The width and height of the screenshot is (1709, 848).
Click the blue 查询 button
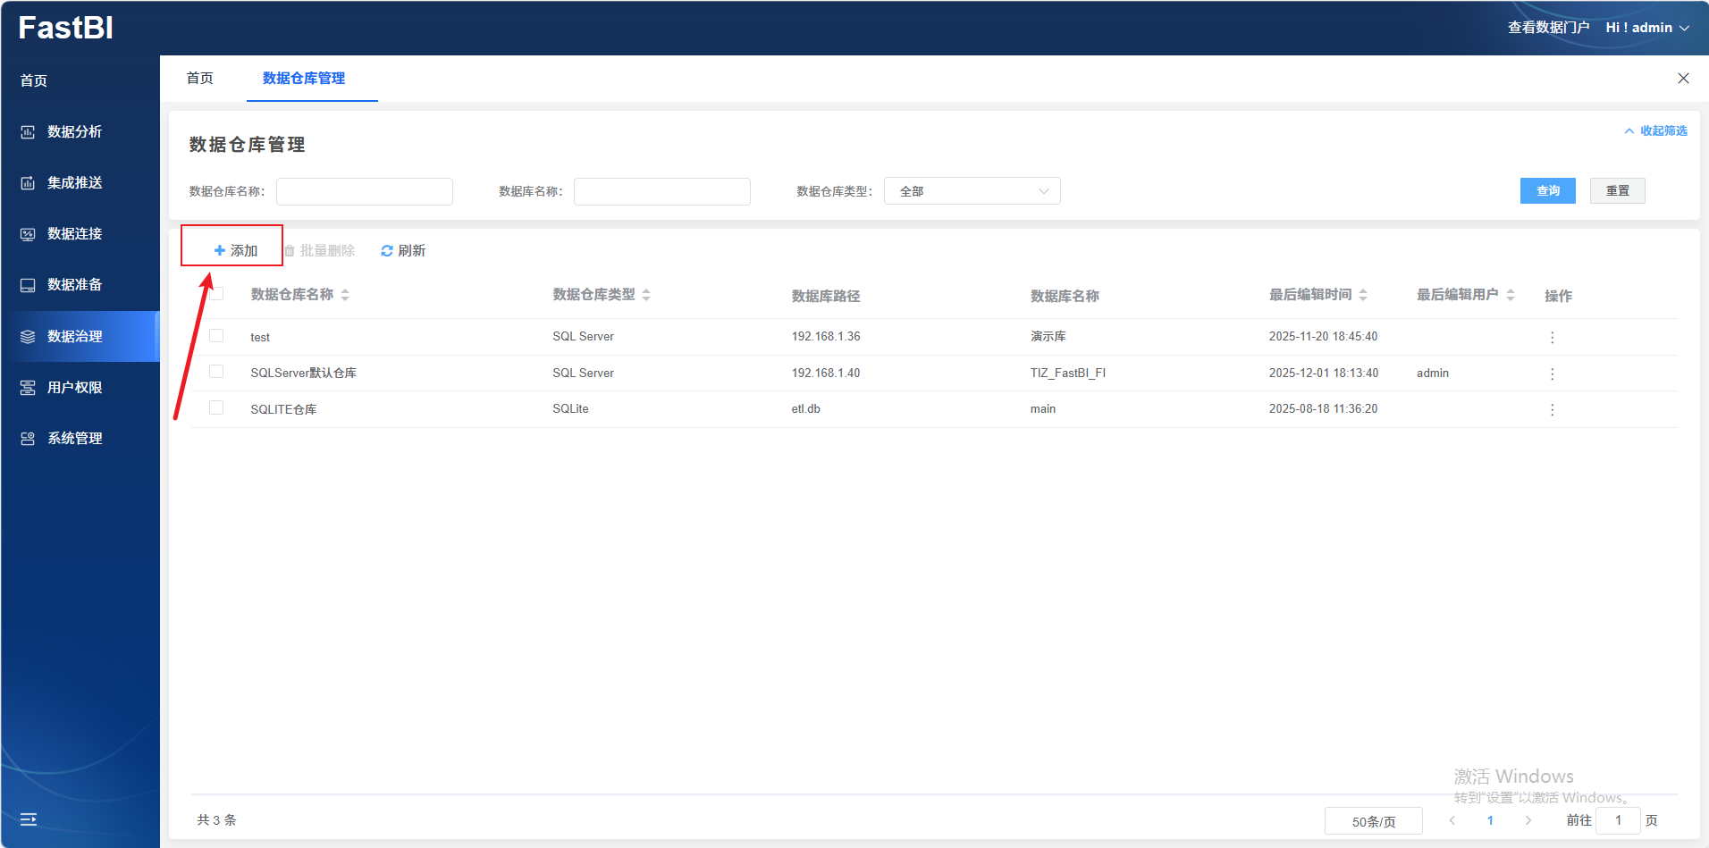pos(1547,191)
